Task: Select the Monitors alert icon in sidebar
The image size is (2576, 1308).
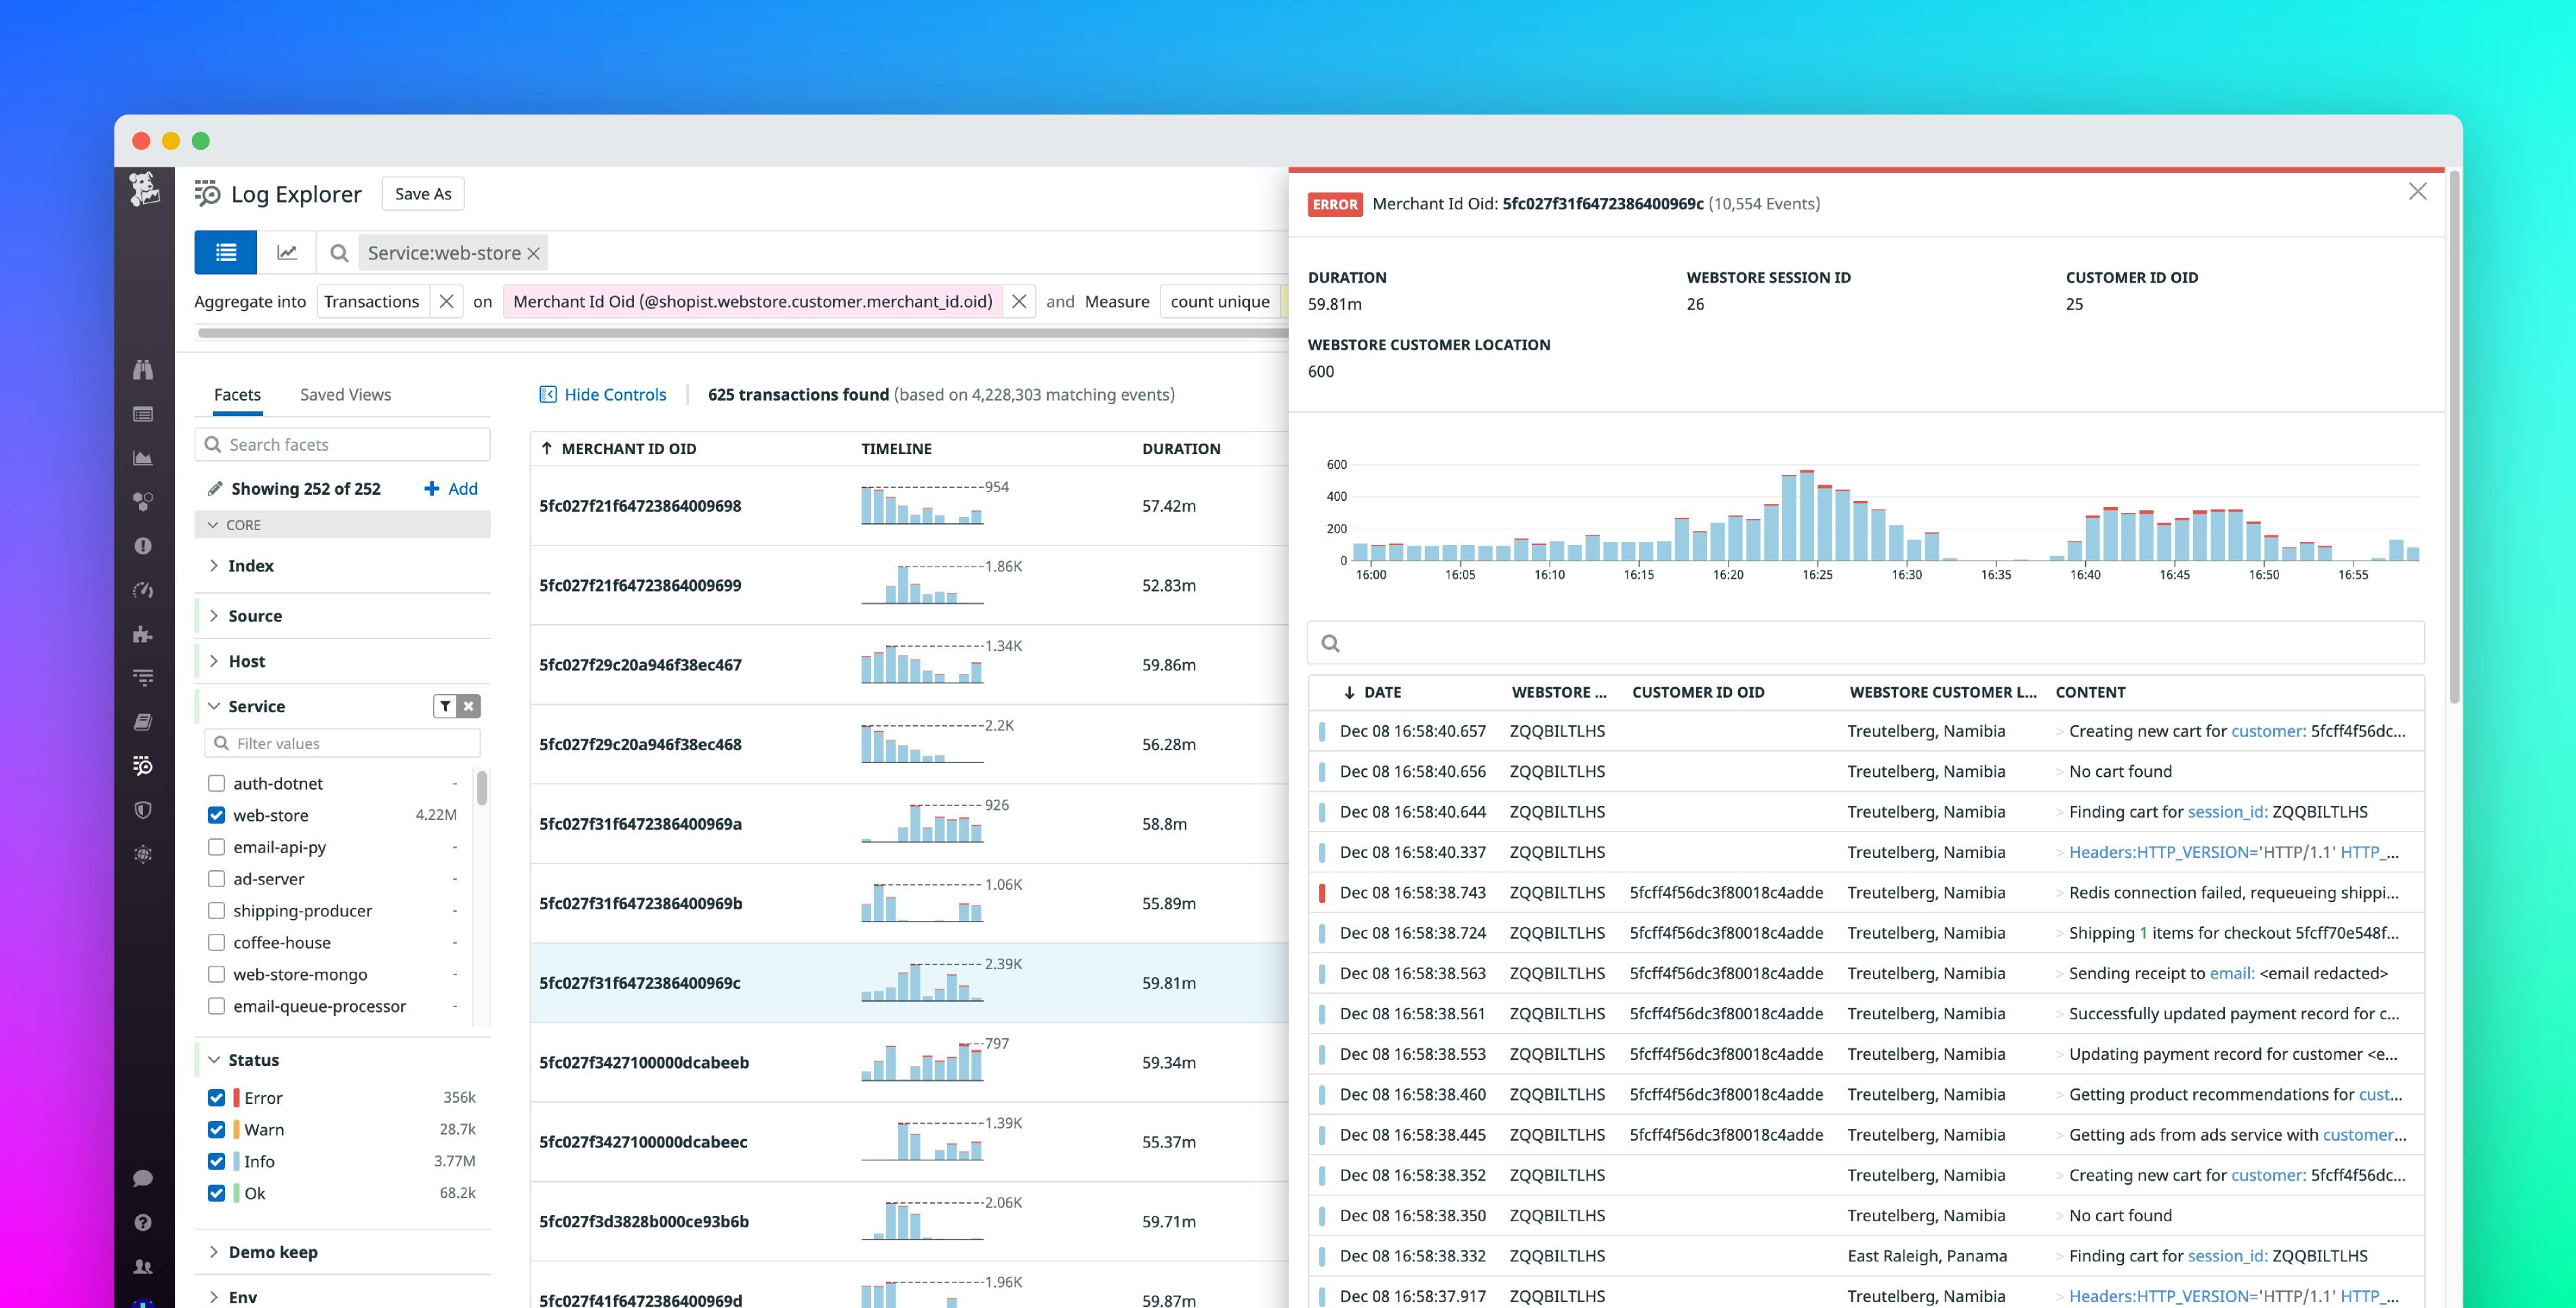Action: [x=143, y=546]
